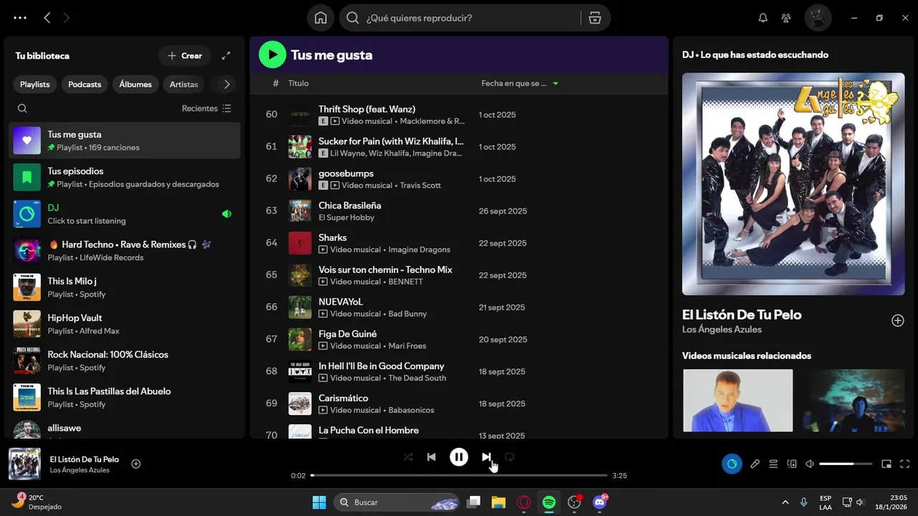This screenshot has width=918, height=516.
Task: Select the goosebumps track row
Action: click(459, 179)
